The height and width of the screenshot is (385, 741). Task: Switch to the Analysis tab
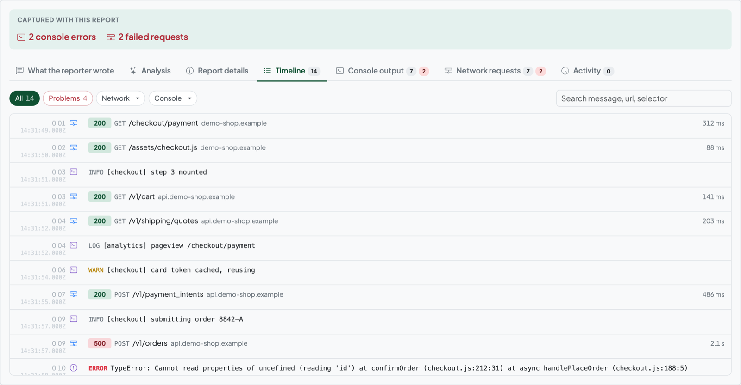pos(151,71)
